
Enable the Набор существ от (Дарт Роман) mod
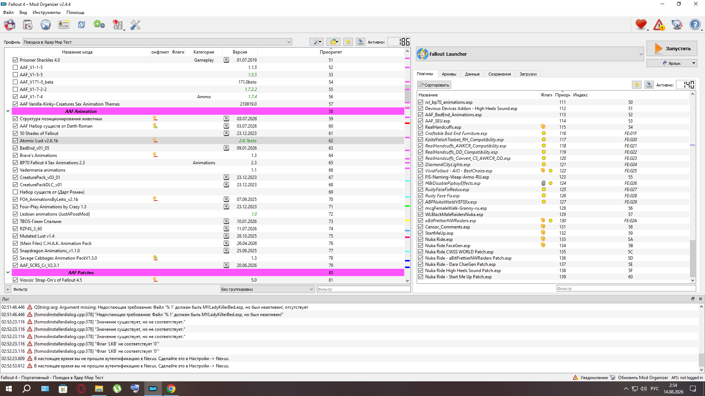click(15, 192)
